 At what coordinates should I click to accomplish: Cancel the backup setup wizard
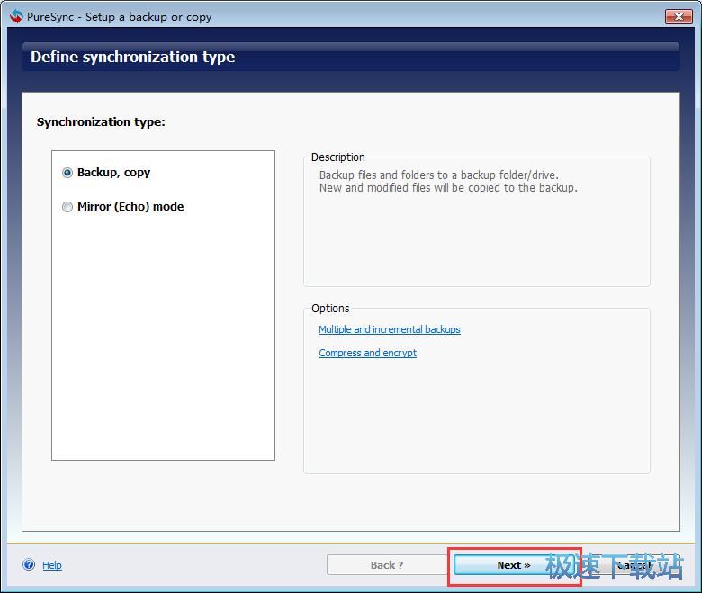point(635,565)
